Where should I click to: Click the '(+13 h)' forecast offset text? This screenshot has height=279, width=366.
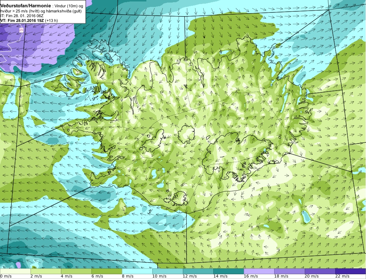[51, 20]
